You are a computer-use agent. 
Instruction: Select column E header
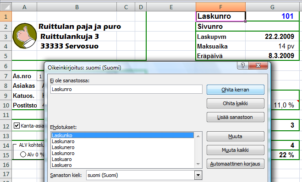pos(171,7)
